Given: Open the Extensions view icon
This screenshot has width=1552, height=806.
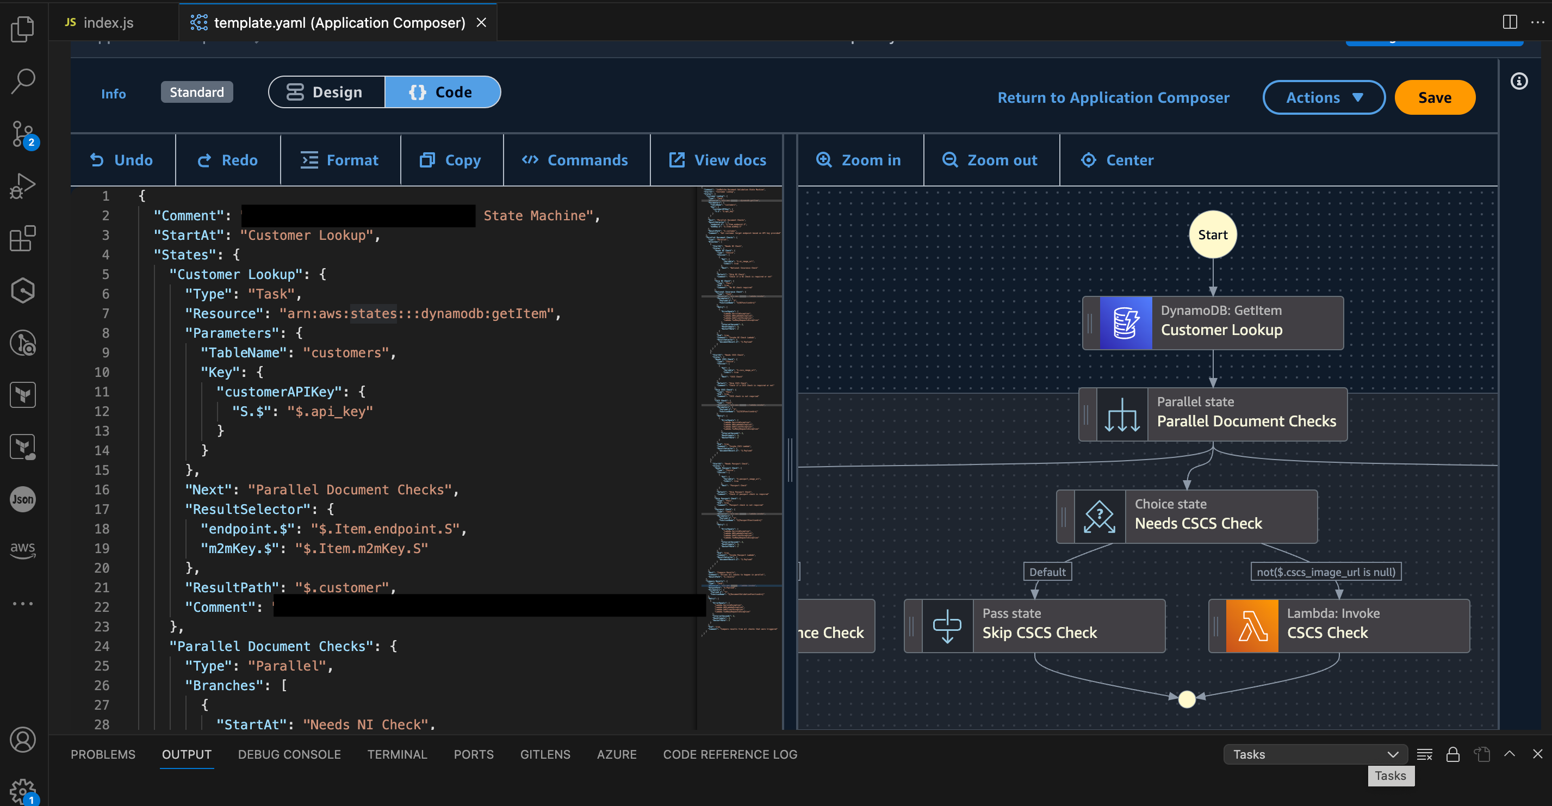Looking at the screenshot, I should (x=23, y=239).
